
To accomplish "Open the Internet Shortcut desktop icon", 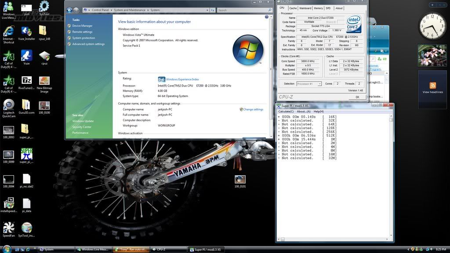I will tap(9, 34).
